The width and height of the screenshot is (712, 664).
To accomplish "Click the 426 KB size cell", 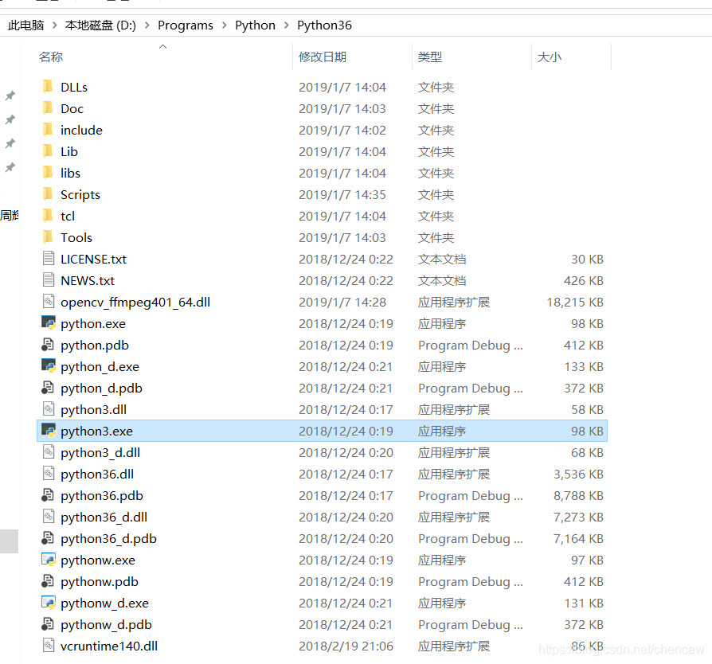I will [584, 280].
